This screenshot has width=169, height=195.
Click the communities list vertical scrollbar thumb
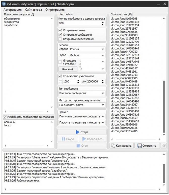tap(164, 106)
